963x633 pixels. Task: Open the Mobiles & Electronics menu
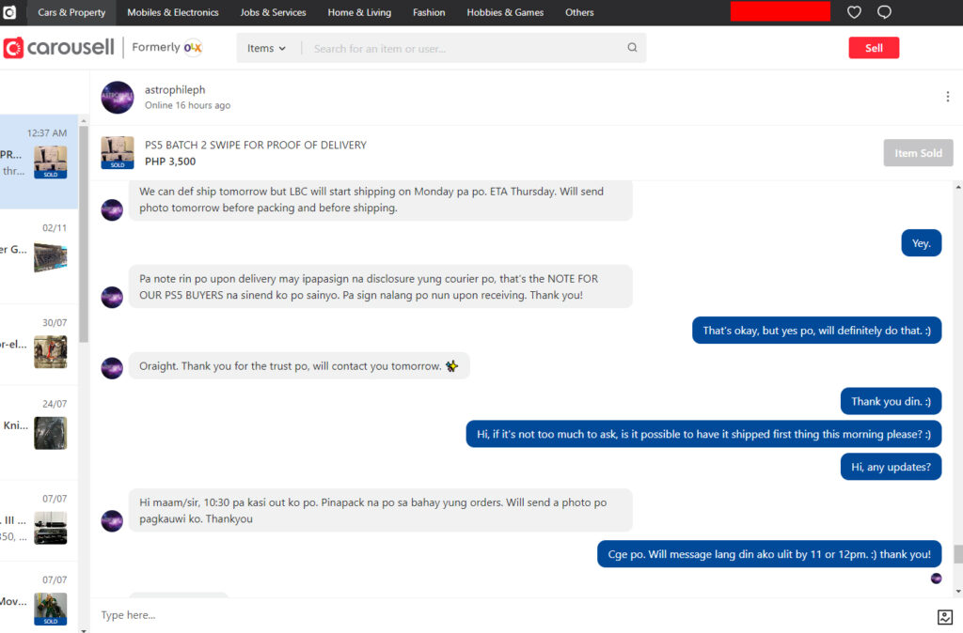tap(173, 12)
